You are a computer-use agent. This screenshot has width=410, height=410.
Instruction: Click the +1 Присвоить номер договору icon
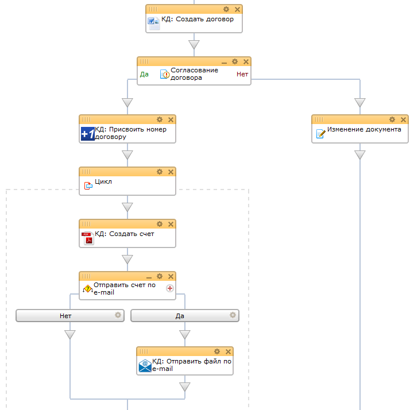(x=87, y=134)
